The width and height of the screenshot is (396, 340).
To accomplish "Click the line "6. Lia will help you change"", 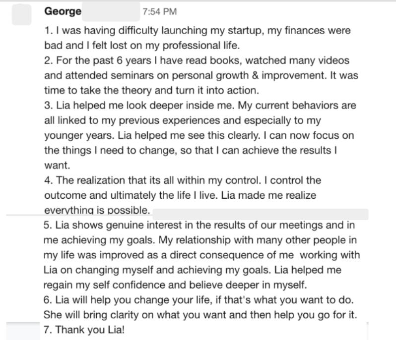I will point(198,300).
